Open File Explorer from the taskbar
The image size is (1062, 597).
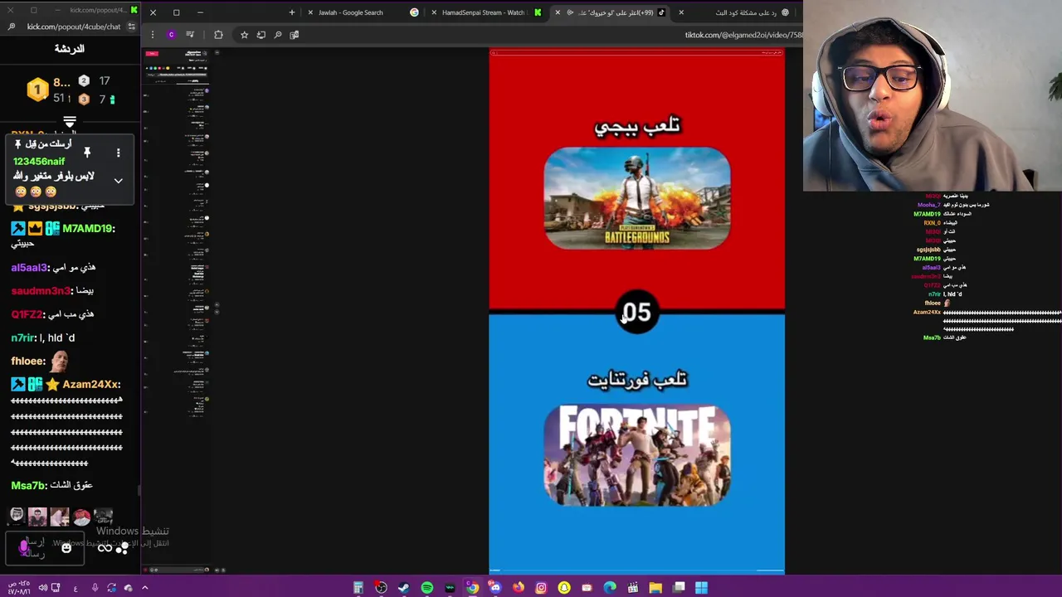(655, 588)
